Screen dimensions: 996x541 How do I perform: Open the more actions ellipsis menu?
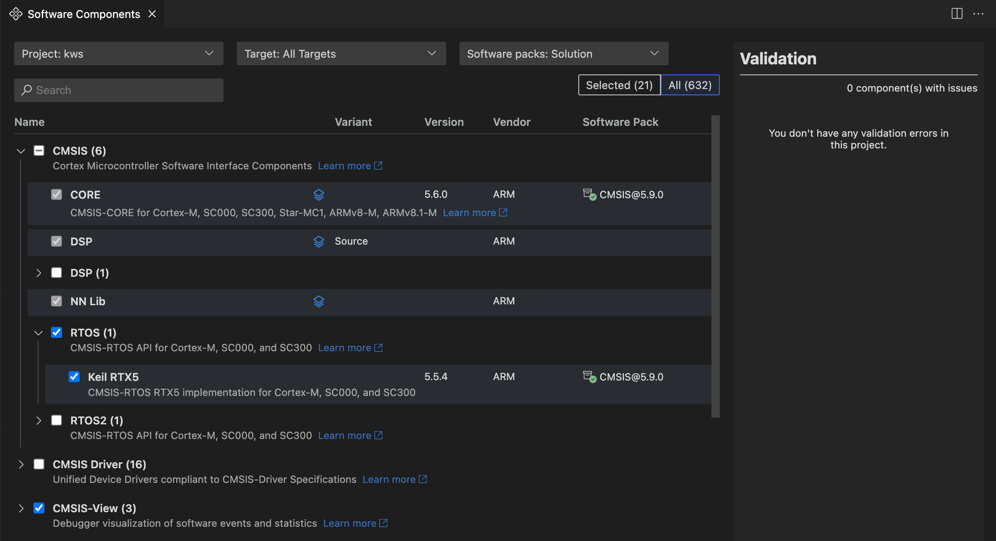978,14
